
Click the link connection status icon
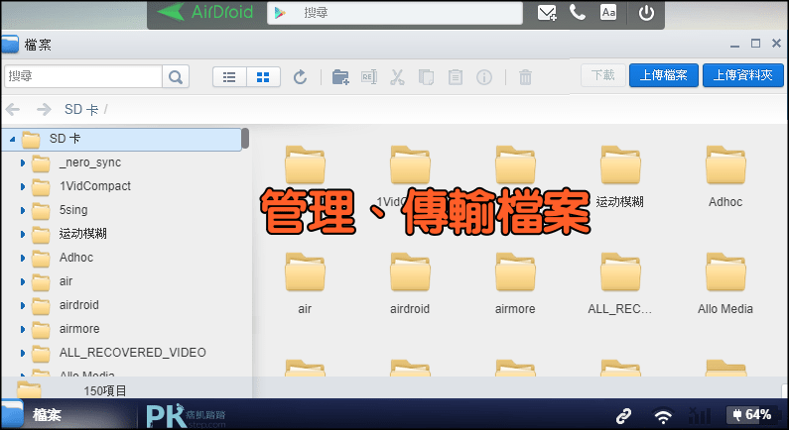[623, 415]
